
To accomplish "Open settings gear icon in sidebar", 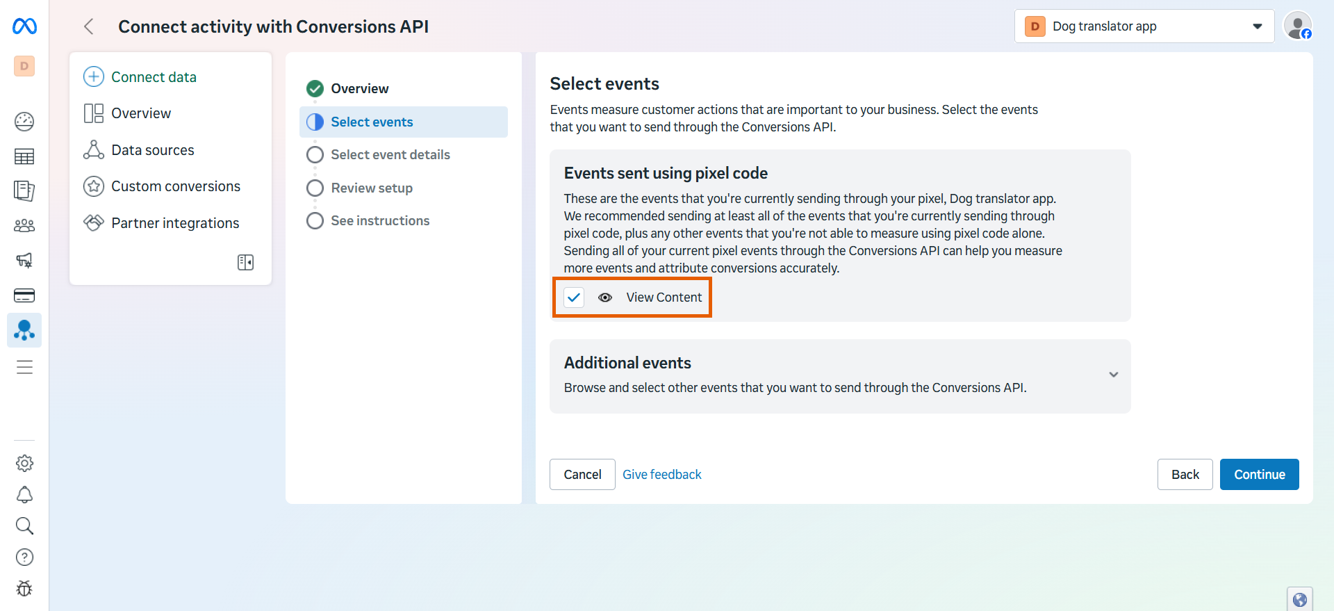I will click(x=24, y=463).
